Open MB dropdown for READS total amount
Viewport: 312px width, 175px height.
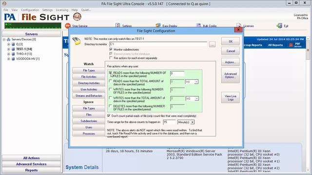(196, 82)
